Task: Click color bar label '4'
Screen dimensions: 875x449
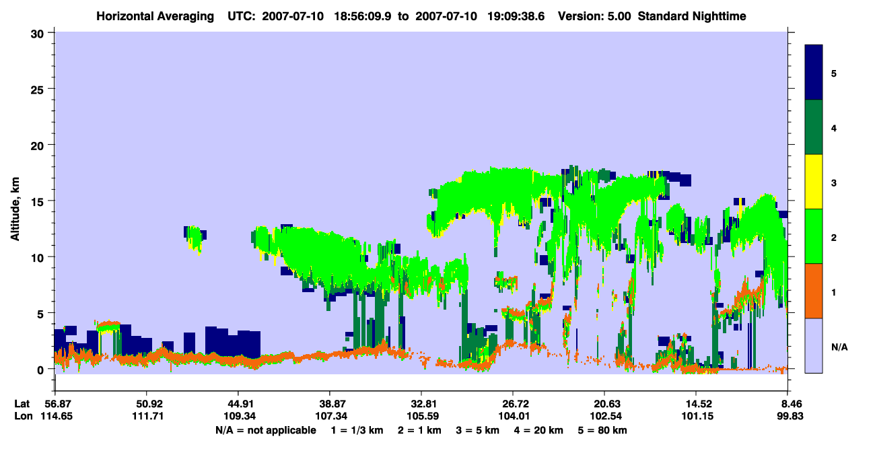Action: pyautogui.click(x=834, y=127)
